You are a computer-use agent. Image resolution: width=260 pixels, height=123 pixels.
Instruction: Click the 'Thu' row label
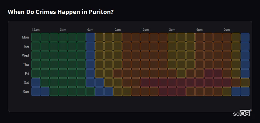coord(26,64)
